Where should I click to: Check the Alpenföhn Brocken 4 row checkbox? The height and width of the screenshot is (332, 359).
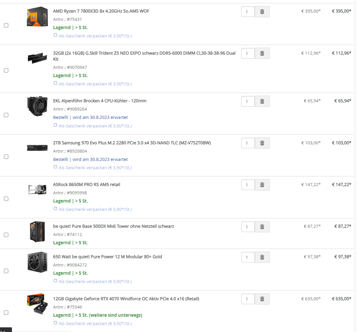(6, 115)
